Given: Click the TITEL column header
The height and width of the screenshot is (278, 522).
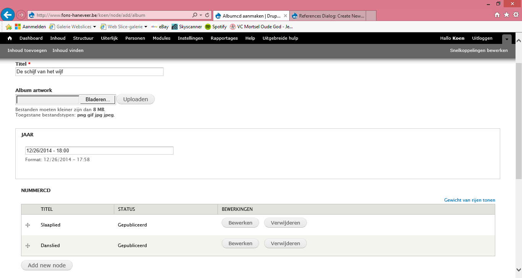Looking at the screenshot, I should tap(47, 209).
